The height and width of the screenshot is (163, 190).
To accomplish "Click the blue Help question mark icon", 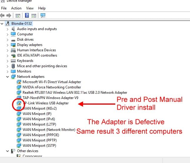I will point(27,15).
